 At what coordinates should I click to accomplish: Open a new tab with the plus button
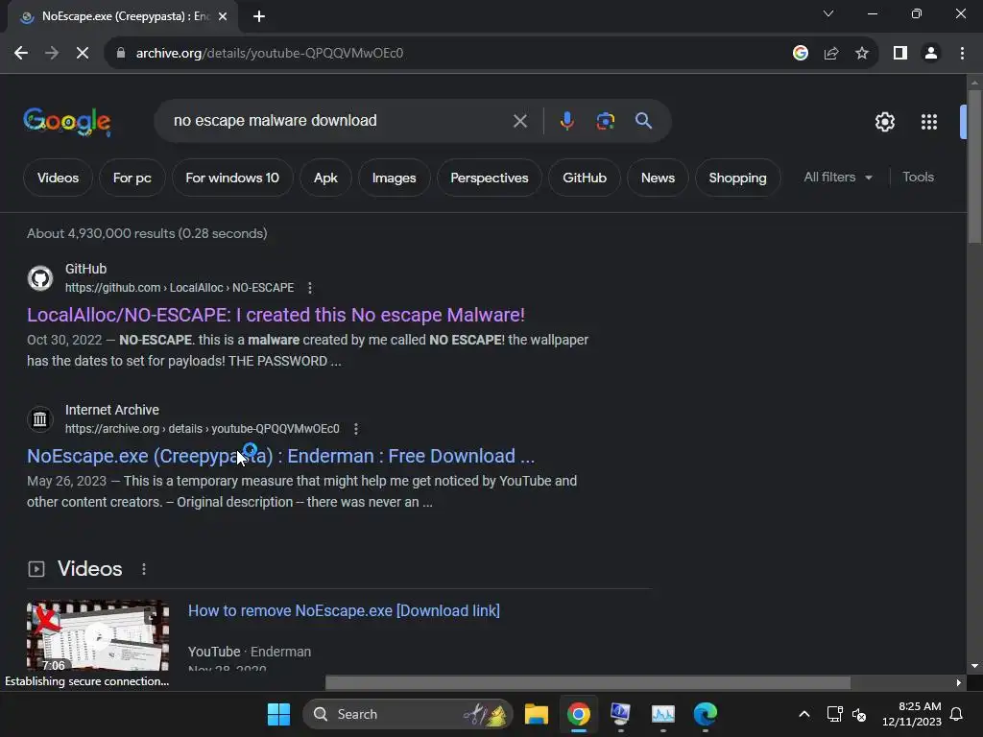[x=259, y=17]
